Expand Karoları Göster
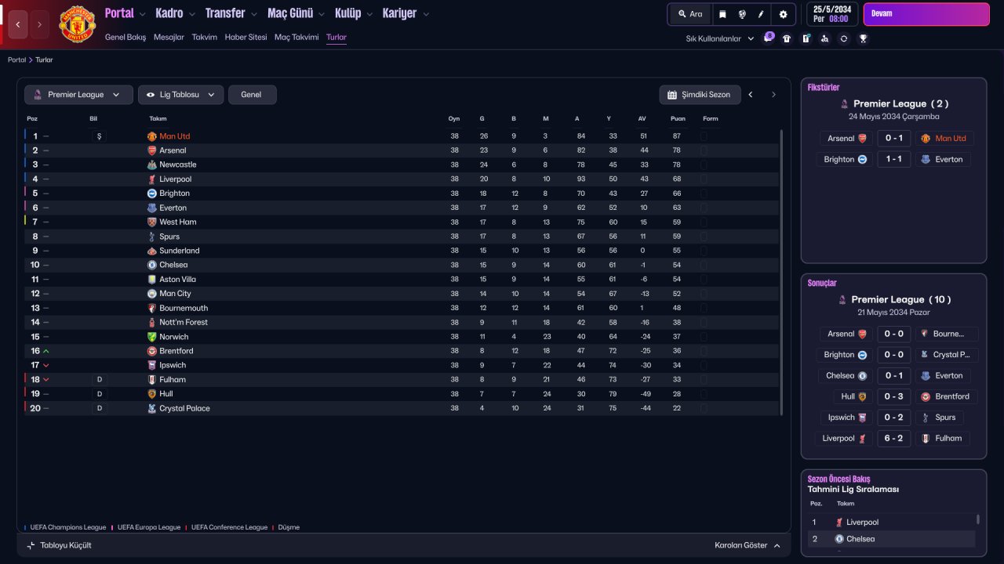The image size is (1004, 564). click(748, 545)
